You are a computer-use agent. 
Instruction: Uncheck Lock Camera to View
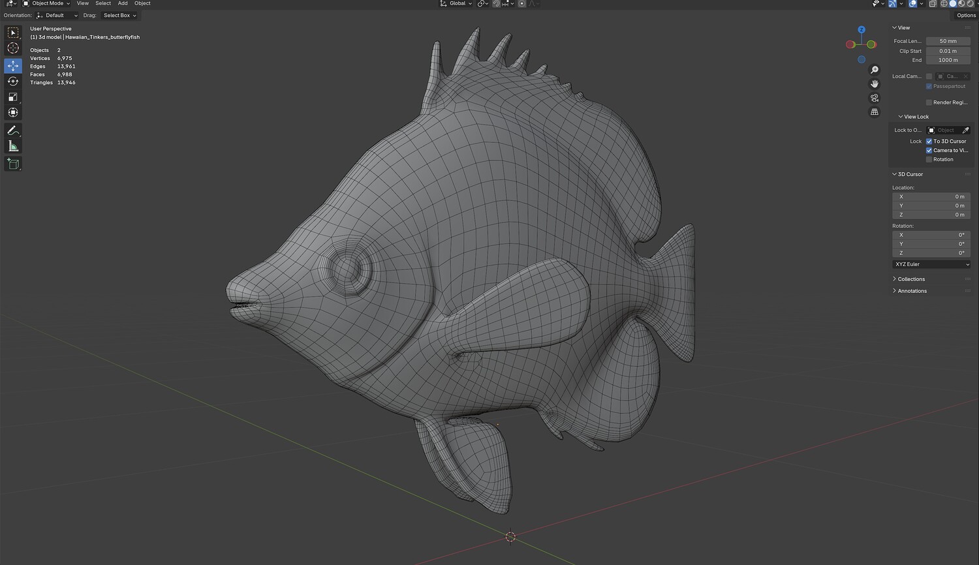[x=929, y=151]
